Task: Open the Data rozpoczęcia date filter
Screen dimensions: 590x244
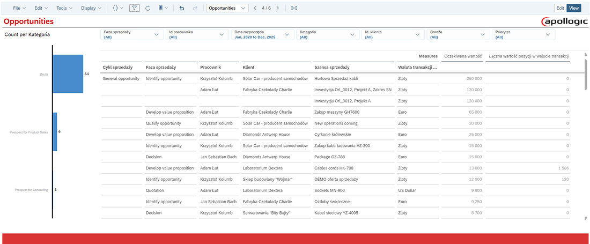Action: [x=263, y=34]
